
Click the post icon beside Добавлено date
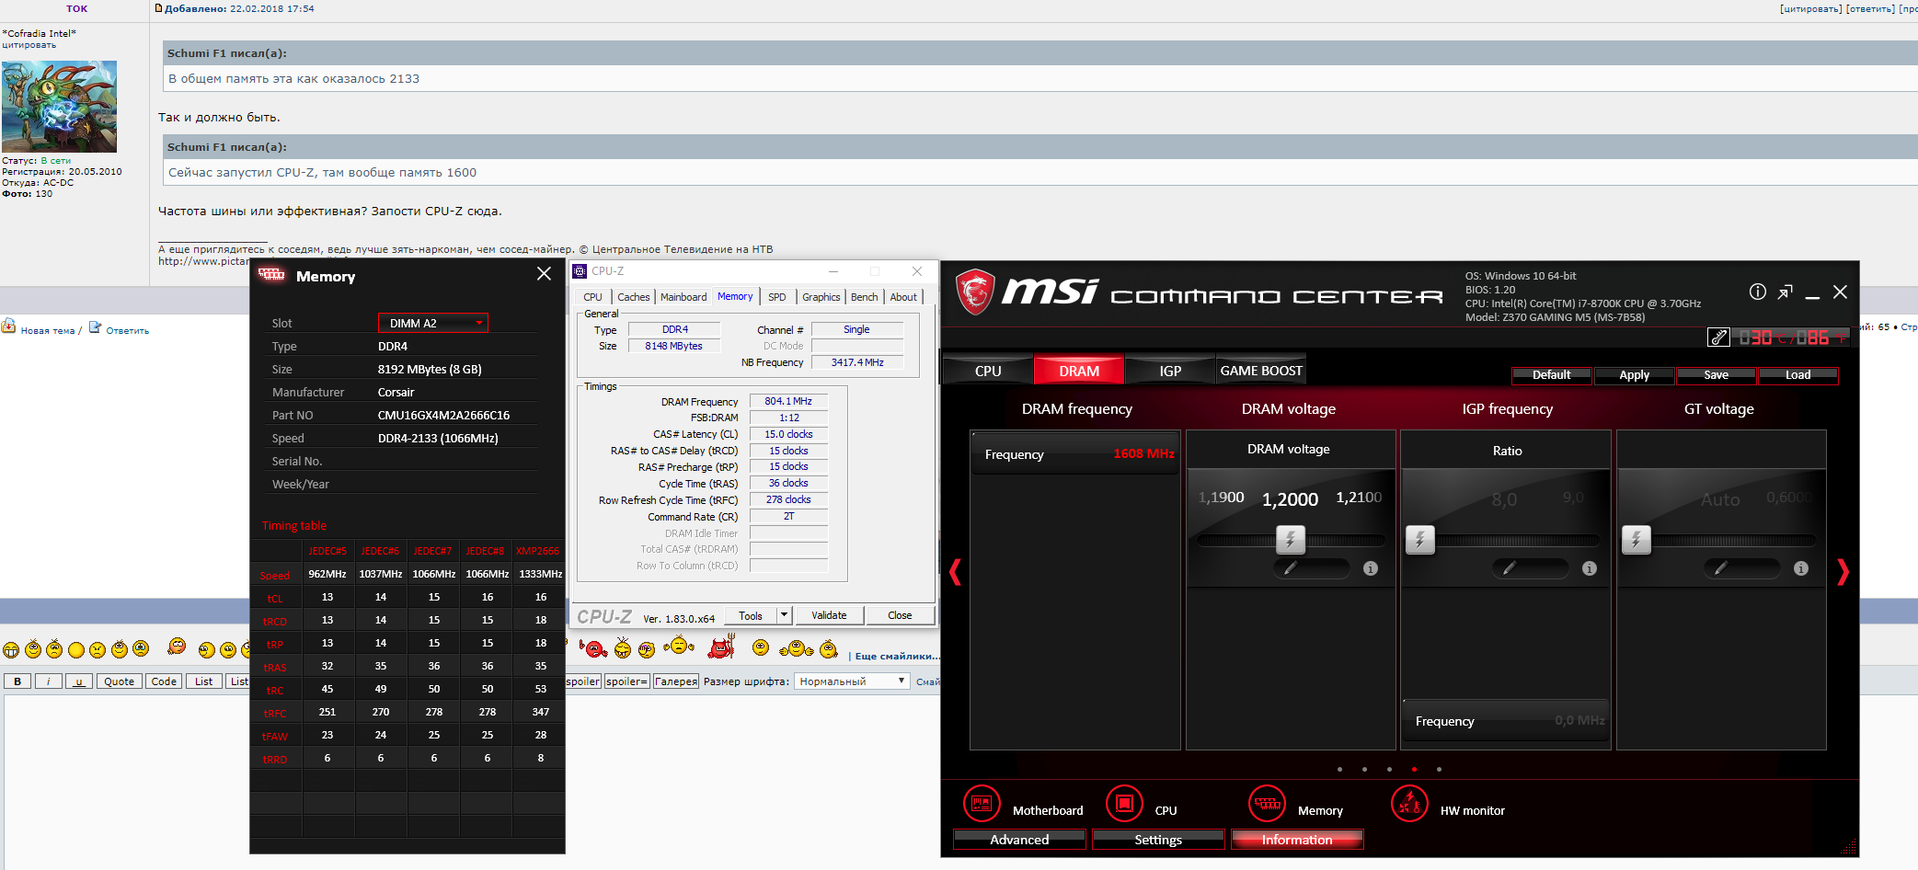coord(158,8)
